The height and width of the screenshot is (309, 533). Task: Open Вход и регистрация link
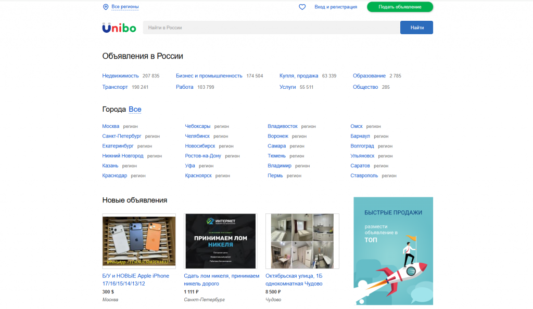336,7
